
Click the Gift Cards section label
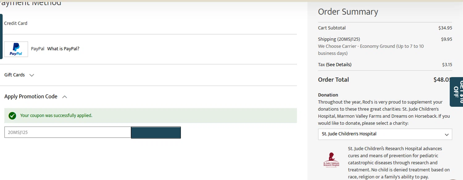15,75
